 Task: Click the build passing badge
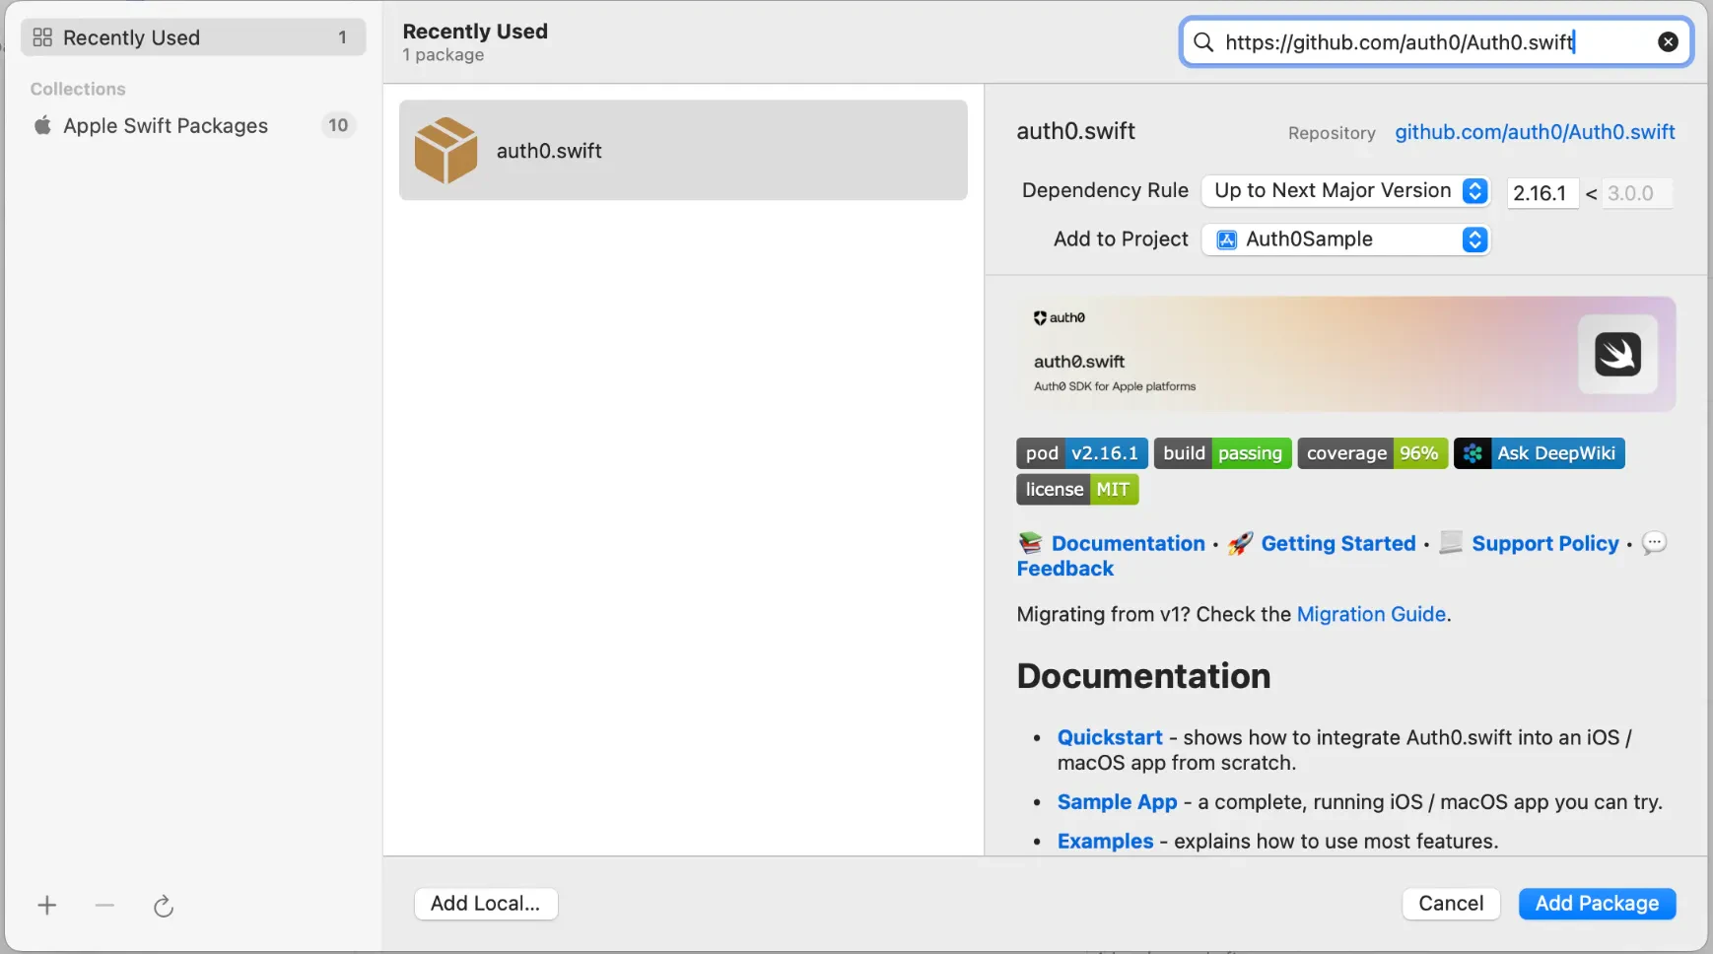point(1222,453)
